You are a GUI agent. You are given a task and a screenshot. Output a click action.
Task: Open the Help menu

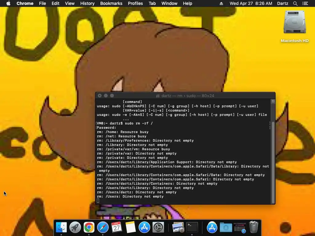(x=187, y=3)
